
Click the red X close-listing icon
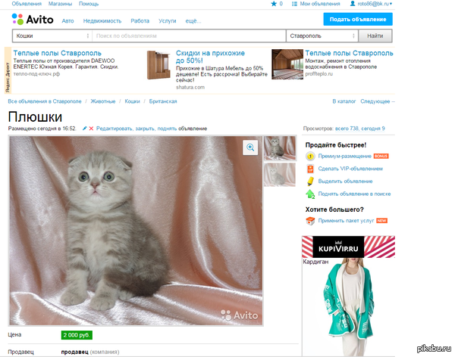pos(91,129)
